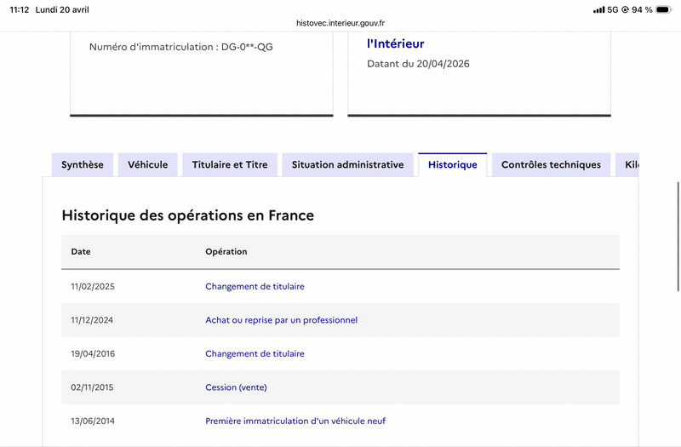Open the partially hidden Kilométrage tab
681x447 pixels.
pos(627,164)
